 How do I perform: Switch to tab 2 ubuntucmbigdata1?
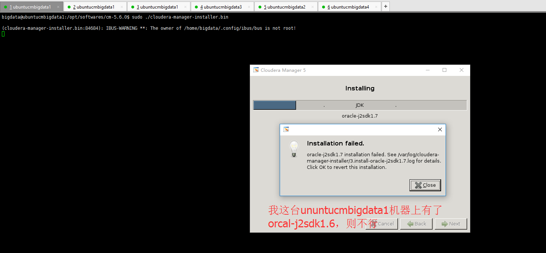[95, 7]
